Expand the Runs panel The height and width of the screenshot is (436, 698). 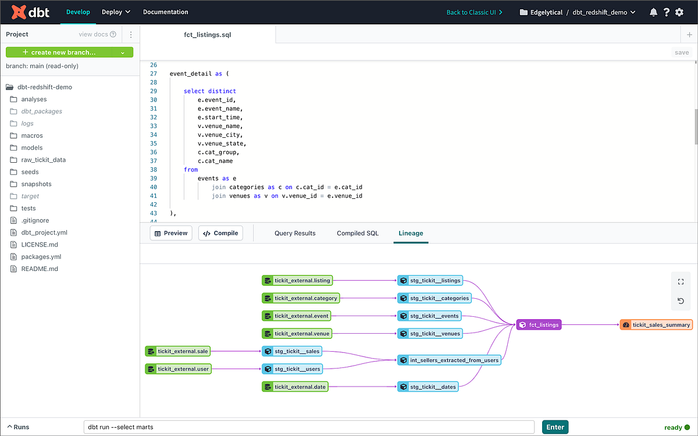[17, 427]
